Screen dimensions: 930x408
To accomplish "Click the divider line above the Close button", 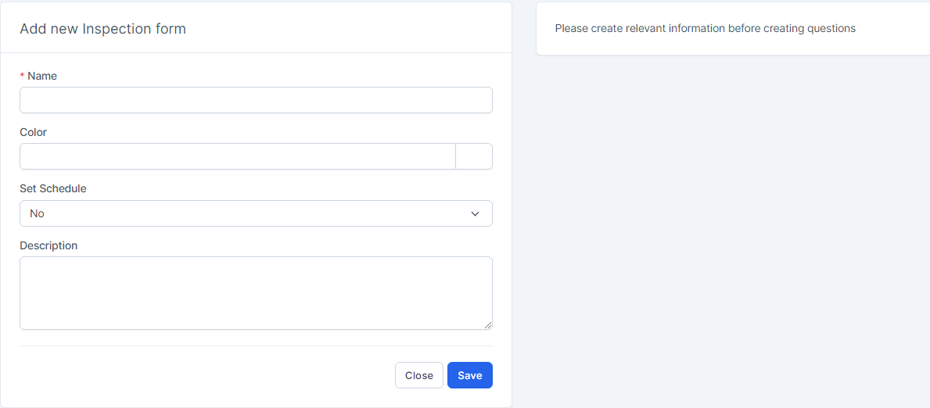I will point(256,345).
